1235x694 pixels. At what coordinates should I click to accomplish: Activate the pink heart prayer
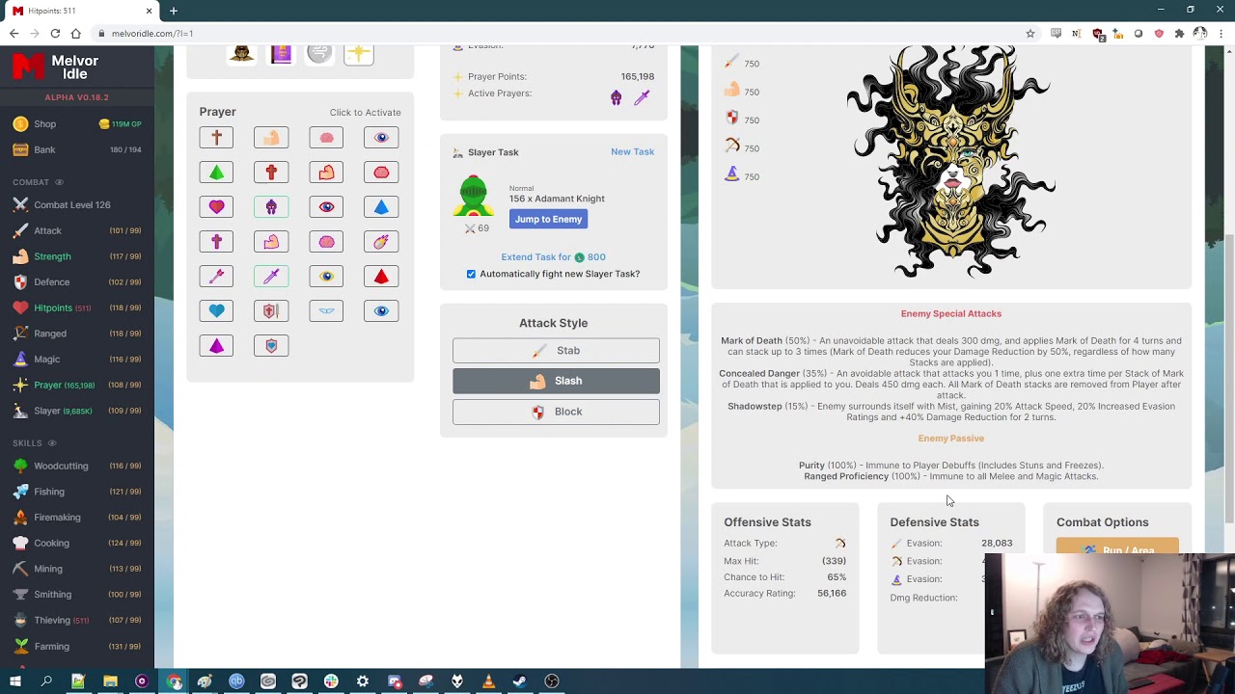[216, 207]
